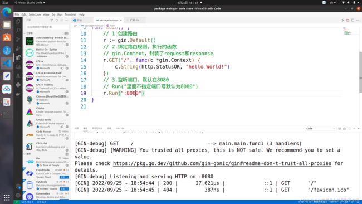Open the Docker whale activity icon
Viewport: 362px width, 204px height.
pos(18,94)
